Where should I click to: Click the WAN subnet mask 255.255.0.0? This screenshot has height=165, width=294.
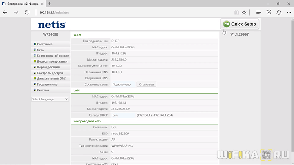(119, 59)
